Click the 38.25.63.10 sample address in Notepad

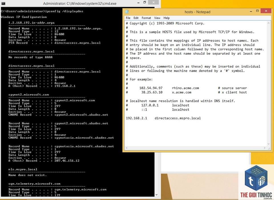click(x=152, y=92)
